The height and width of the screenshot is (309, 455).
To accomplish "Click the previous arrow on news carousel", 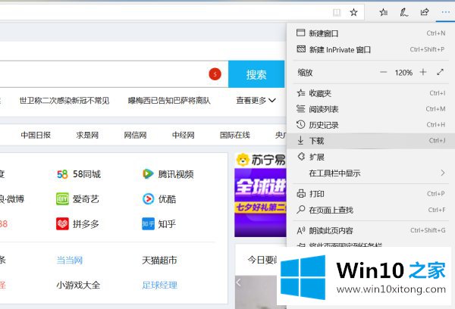I will 239,282.
